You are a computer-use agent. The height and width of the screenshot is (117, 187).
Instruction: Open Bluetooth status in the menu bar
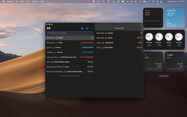coord(140,1)
